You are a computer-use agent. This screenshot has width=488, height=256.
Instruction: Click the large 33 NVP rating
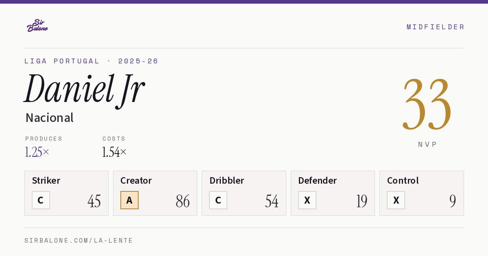pos(427,104)
